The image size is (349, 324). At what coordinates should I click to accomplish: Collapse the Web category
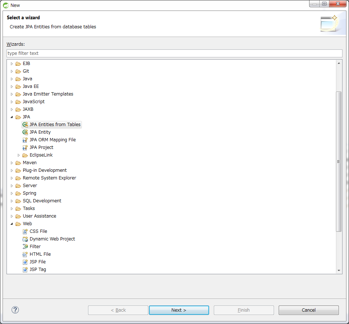[x=12, y=224]
